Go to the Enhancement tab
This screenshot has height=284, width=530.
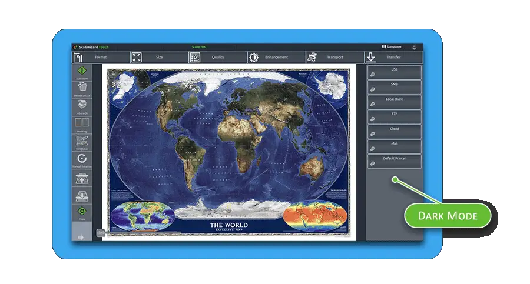pos(277,57)
